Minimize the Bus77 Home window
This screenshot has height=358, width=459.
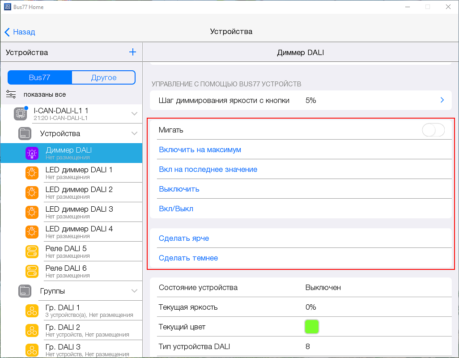point(407,7)
